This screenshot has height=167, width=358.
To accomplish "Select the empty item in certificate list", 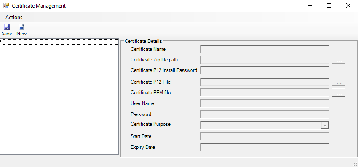I will tap(59, 42).
